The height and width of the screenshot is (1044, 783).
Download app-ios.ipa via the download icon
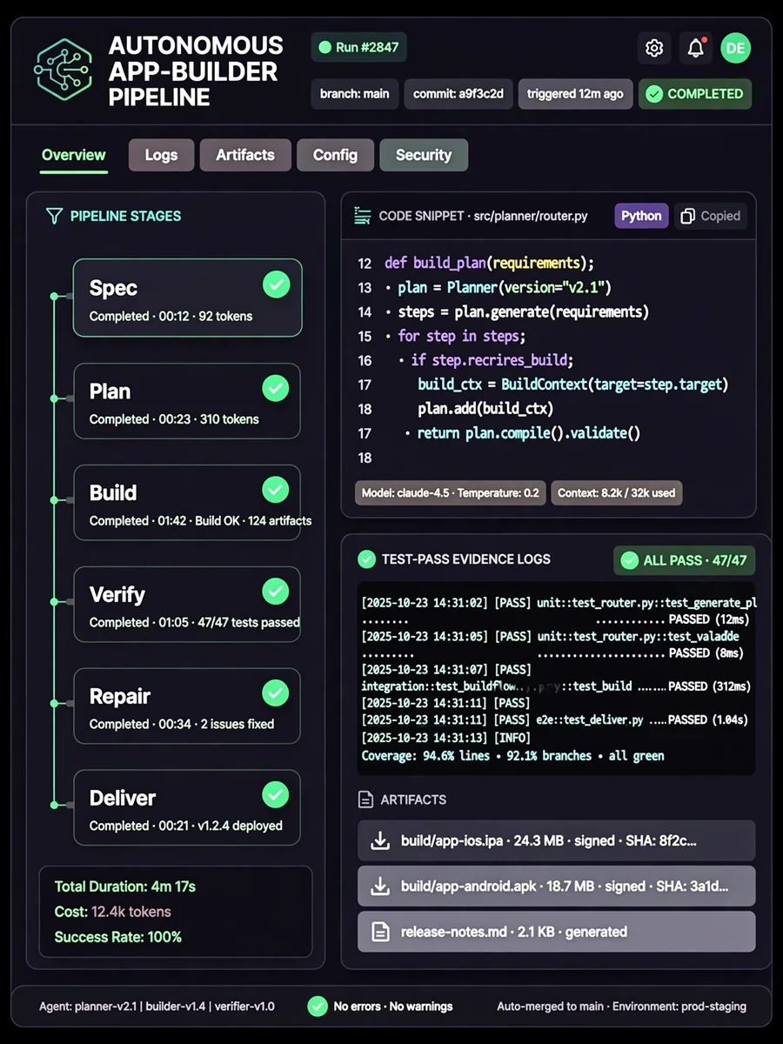(x=380, y=840)
